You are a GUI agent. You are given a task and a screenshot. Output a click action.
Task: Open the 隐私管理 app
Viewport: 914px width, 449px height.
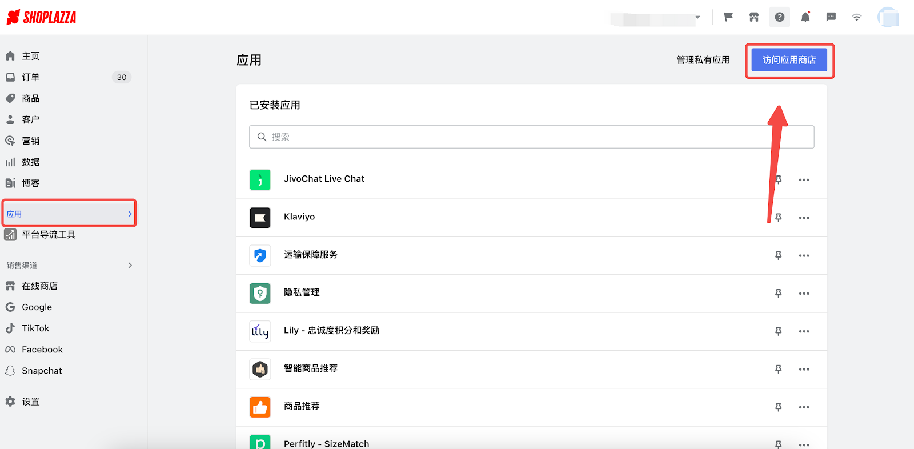point(302,292)
